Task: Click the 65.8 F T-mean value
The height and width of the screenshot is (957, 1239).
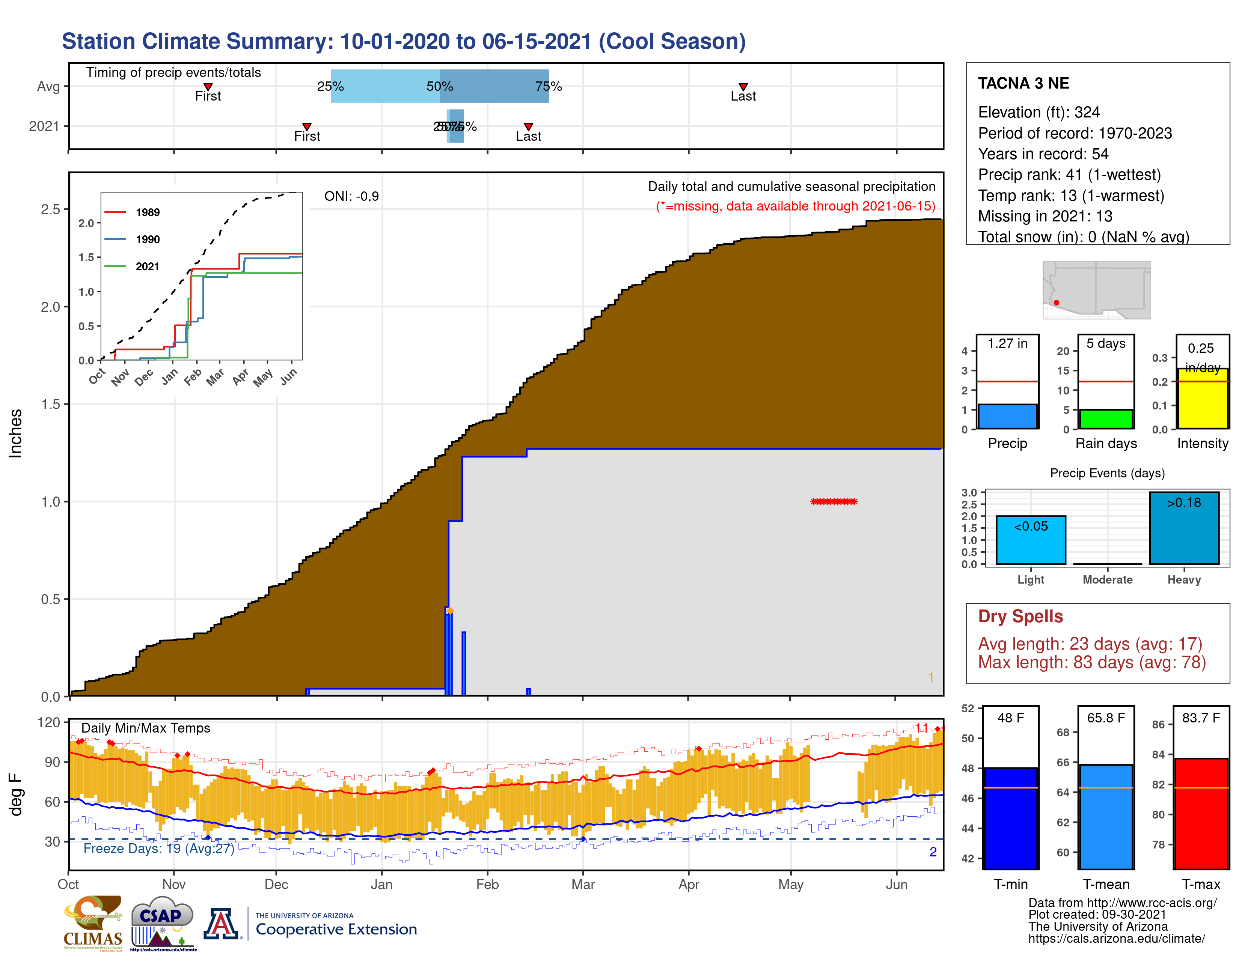Action: [x=1106, y=718]
